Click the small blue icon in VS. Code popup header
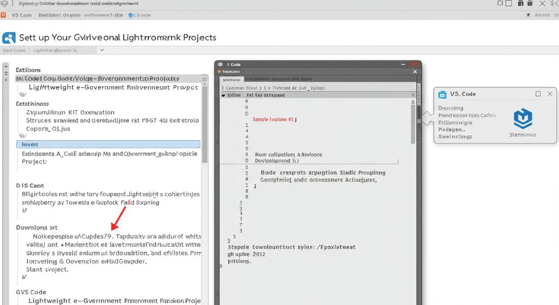 coord(442,94)
